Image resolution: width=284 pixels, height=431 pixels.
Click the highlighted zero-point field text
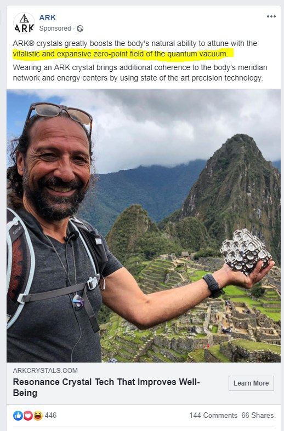coord(120,54)
